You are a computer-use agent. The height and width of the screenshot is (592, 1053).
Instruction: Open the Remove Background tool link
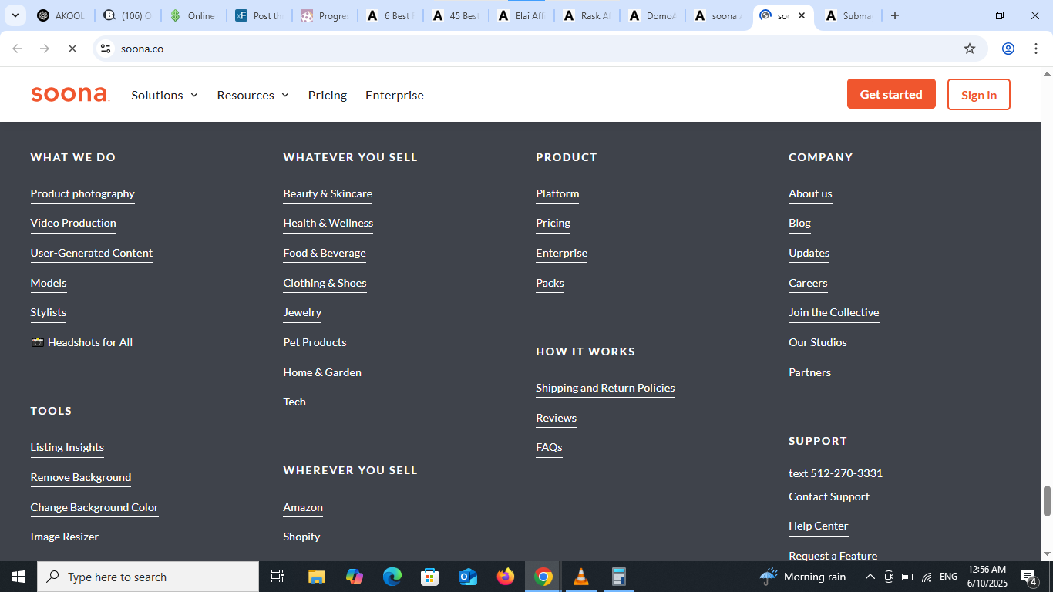click(x=81, y=477)
